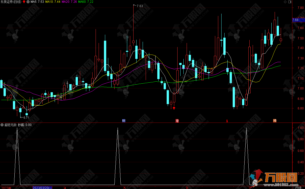Click the red buy-signal arrow under the candles
The height and width of the screenshot is (189, 305).
tap(174, 108)
